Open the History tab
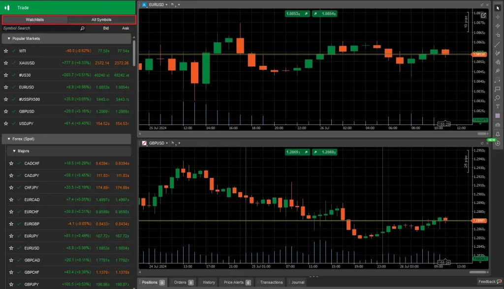This screenshot has width=504, height=289. click(x=209, y=282)
